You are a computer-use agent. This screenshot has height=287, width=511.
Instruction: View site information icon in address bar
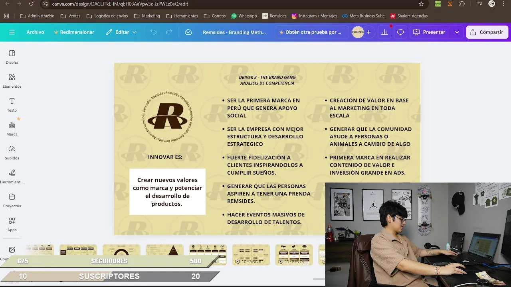(x=45, y=4)
